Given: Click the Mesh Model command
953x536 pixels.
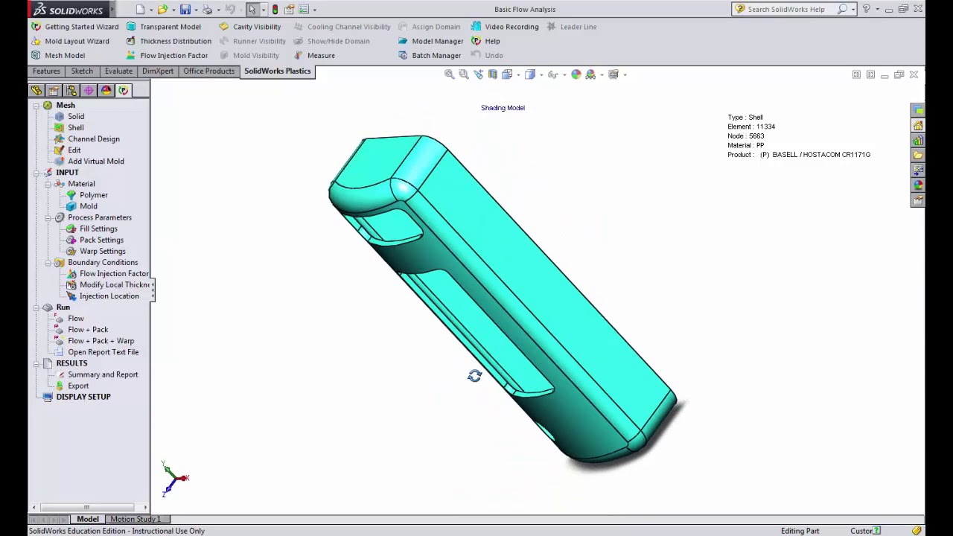Looking at the screenshot, I should 58,55.
